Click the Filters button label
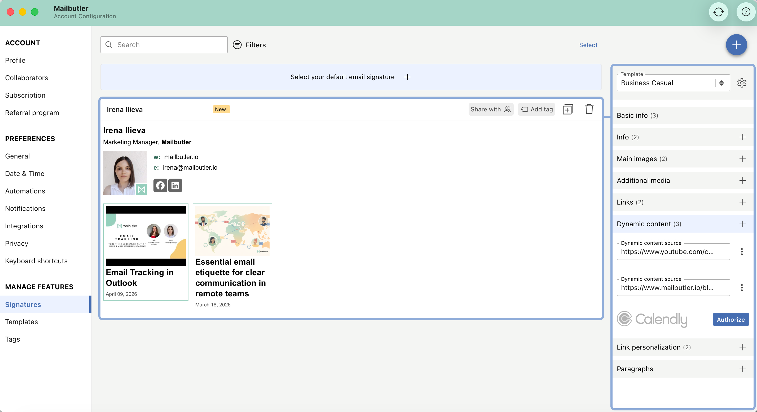The image size is (757, 412). [255, 45]
